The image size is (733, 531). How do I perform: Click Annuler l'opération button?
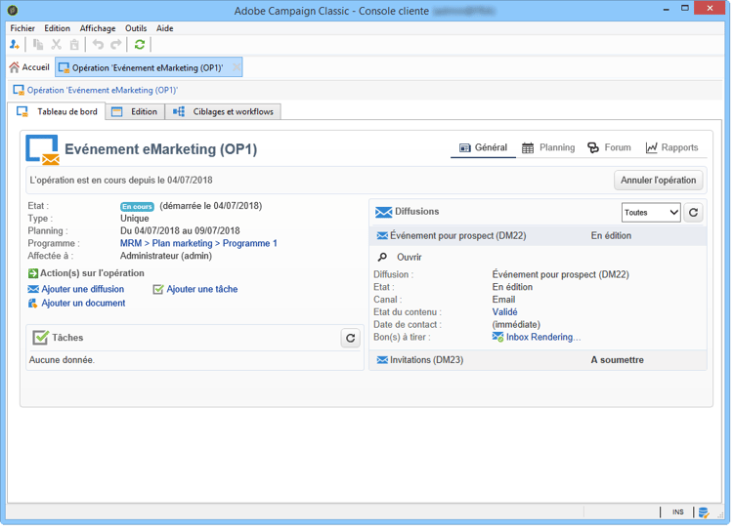(658, 181)
